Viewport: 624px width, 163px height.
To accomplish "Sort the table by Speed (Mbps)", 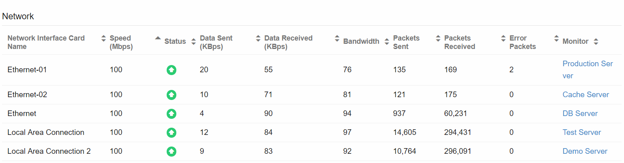I will 121,42.
